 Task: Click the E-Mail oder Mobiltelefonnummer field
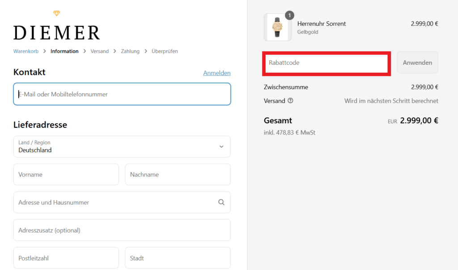(122, 94)
